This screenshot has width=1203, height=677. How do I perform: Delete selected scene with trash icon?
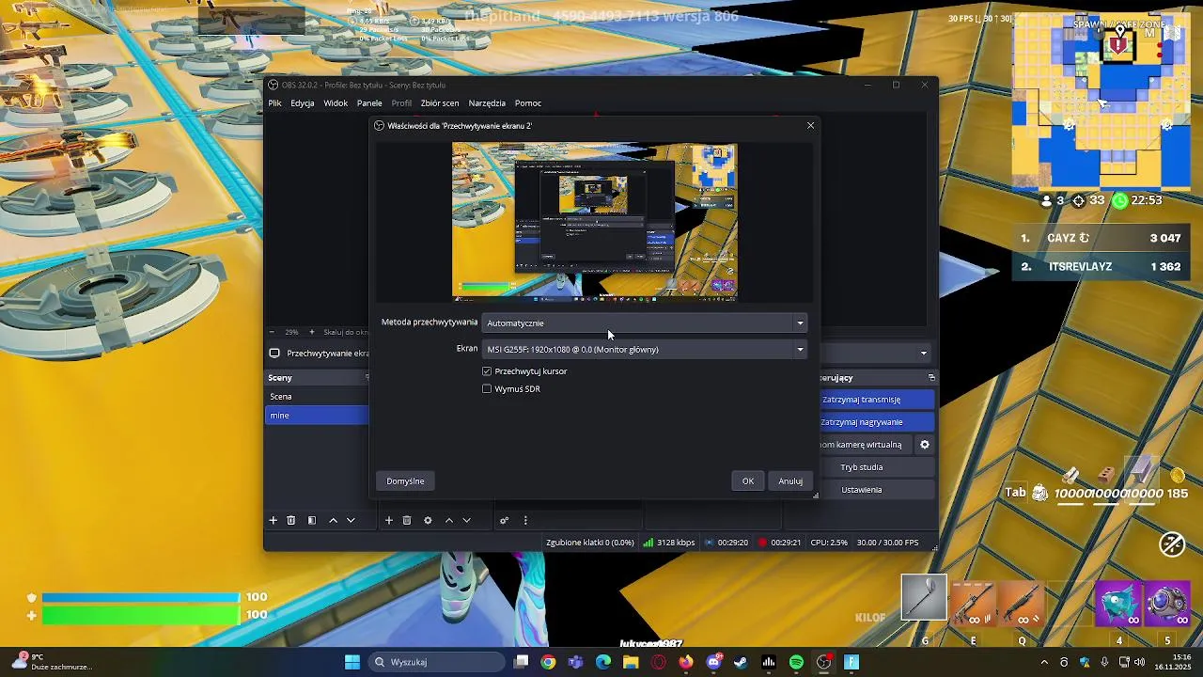[291, 520]
